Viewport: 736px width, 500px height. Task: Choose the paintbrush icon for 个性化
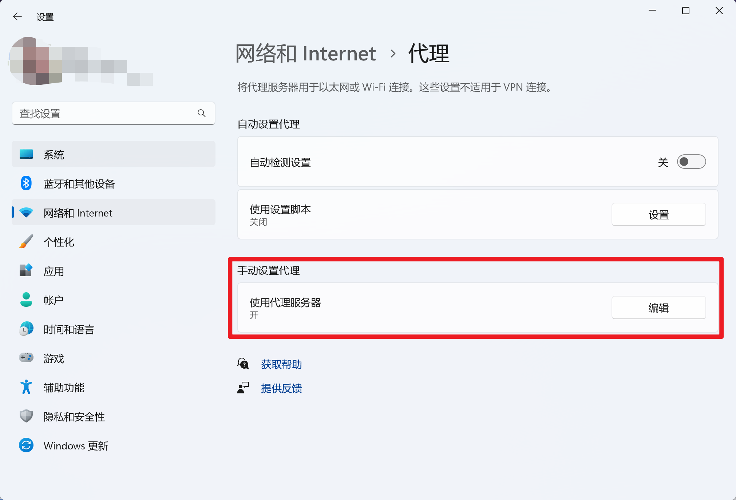click(x=26, y=242)
